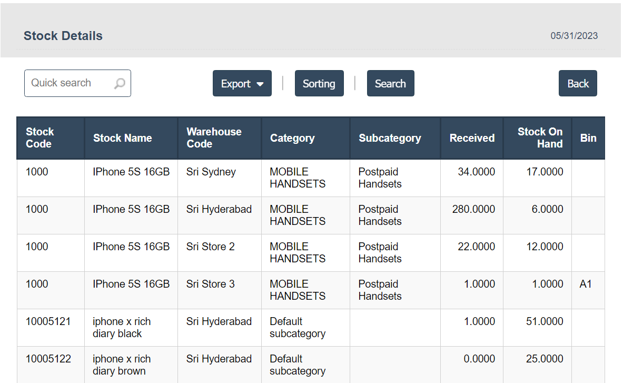Open the Export dropdown menu
The image size is (623, 383).
tap(242, 84)
